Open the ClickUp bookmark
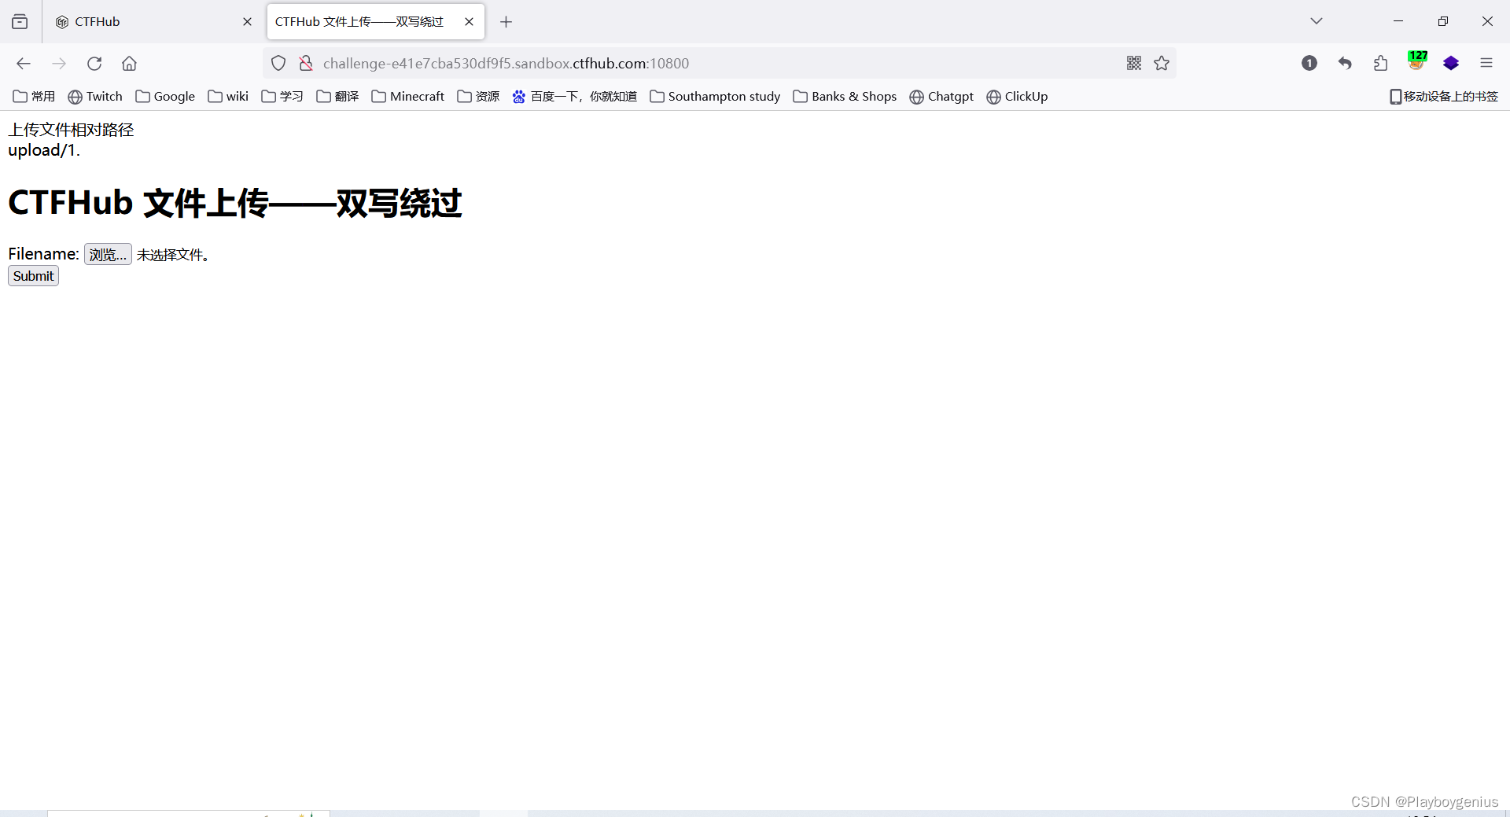 click(1017, 97)
